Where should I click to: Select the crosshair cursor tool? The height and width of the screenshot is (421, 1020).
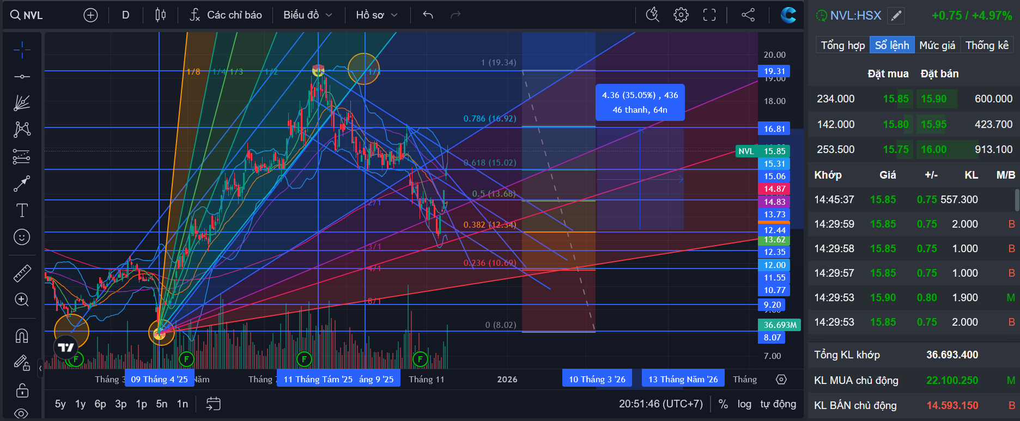click(22, 51)
